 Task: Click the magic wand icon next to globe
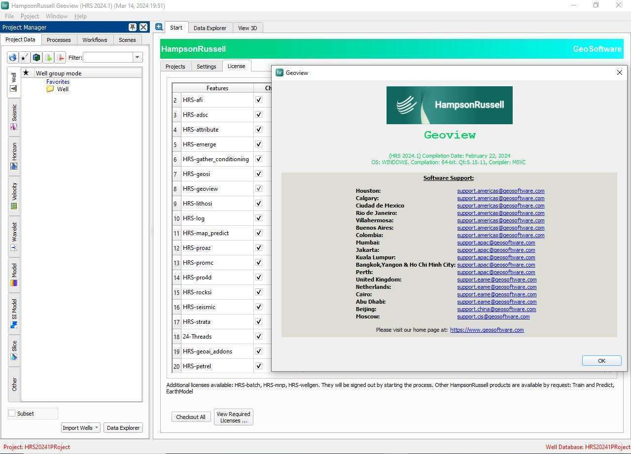click(x=24, y=57)
